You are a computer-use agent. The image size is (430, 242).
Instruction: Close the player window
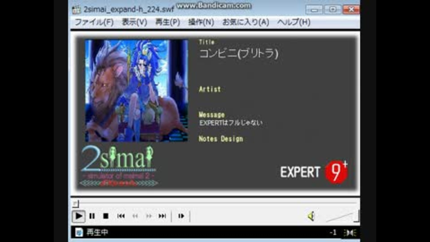coord(351,9)
